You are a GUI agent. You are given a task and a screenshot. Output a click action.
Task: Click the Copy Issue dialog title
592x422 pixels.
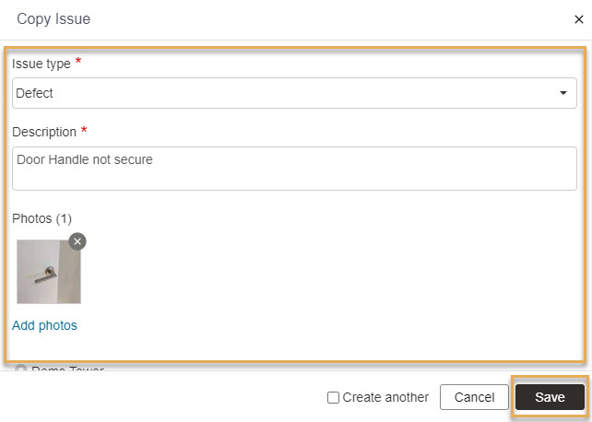coord(53,18)
